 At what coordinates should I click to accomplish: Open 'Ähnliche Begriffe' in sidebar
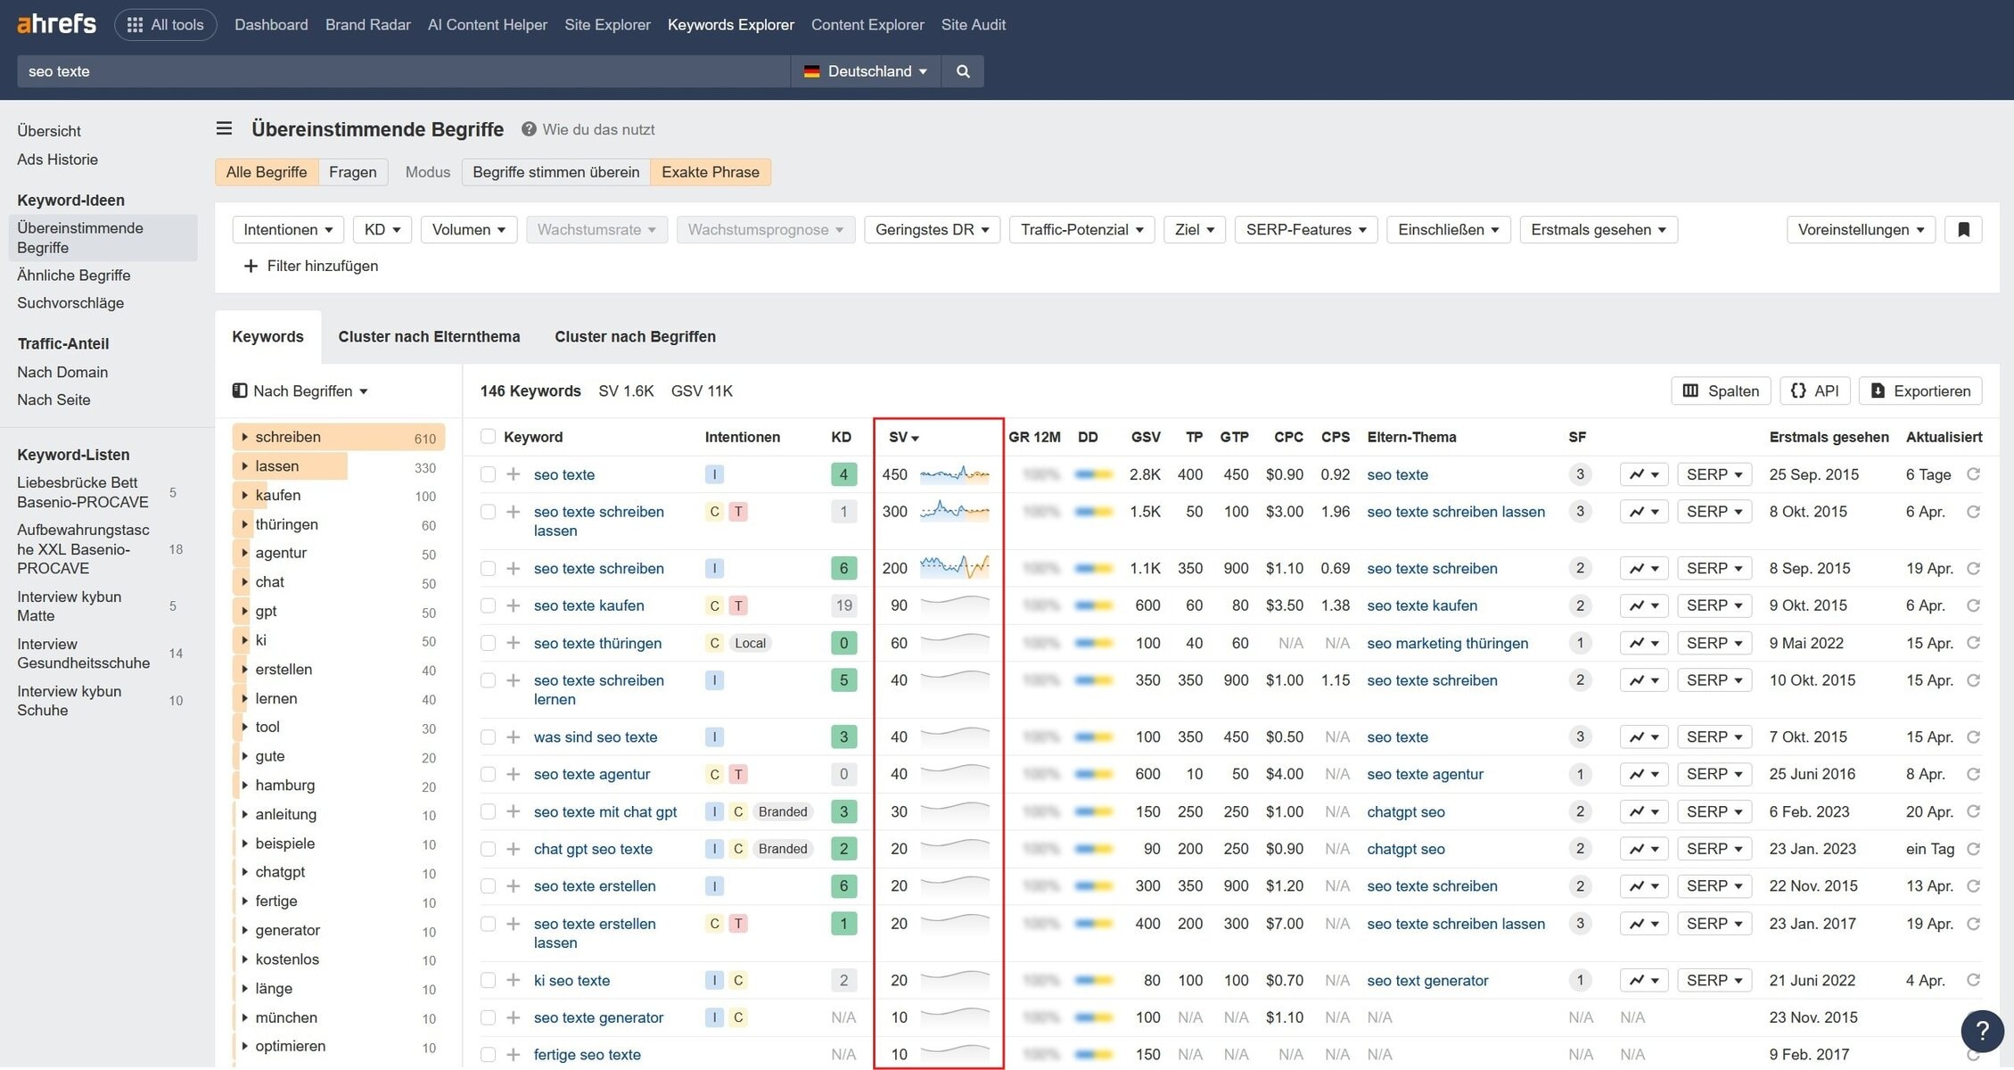pyautogui.click(x=74, y=276)
